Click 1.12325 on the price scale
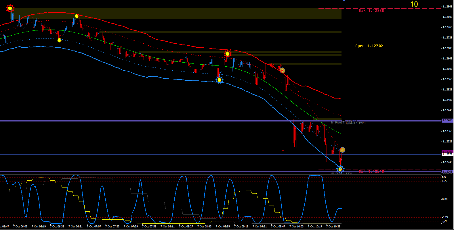This screenshot has width=454, height=230. pyautogui.click(x=447, y=142)
